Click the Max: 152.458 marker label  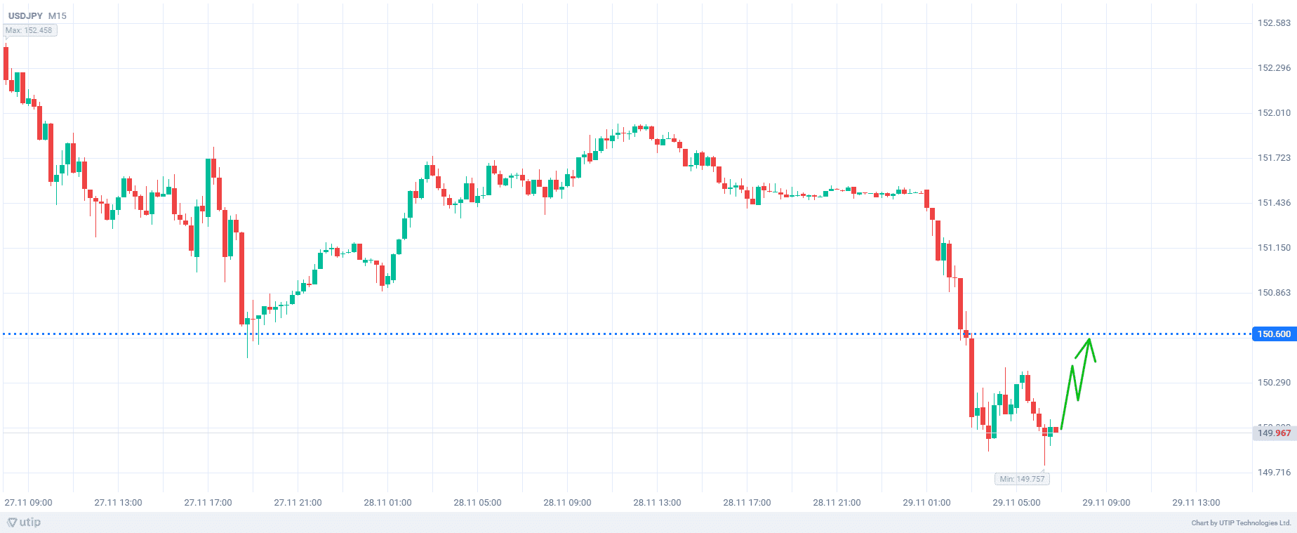pos(29,30)
